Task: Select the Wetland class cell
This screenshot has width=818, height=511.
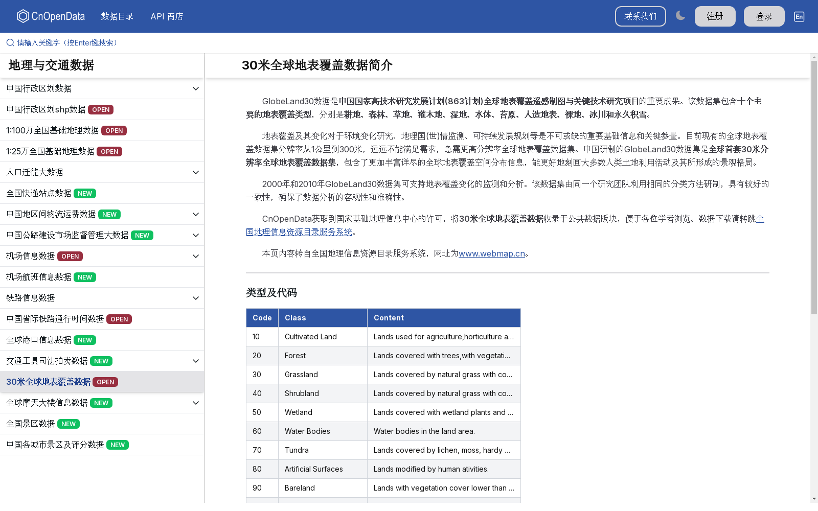Action: click(323, 412)
